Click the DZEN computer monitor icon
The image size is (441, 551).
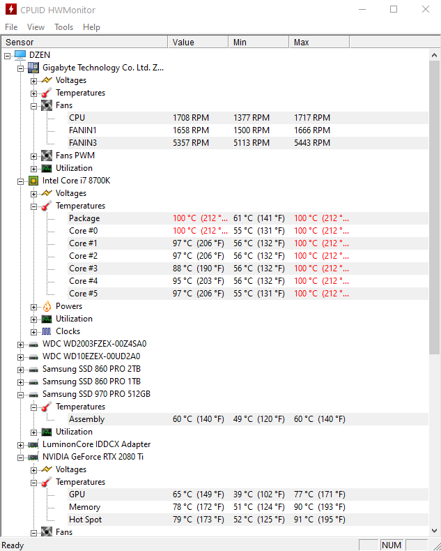click(x=20, y=55)
